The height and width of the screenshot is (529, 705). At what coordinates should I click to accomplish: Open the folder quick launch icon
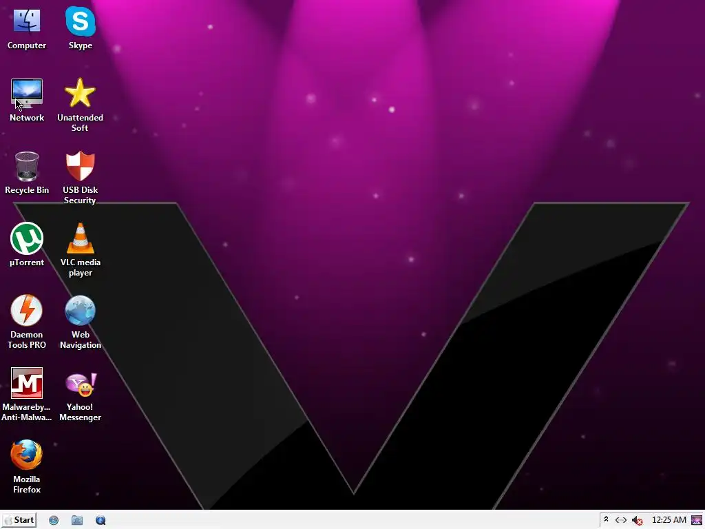click(77, 521)
